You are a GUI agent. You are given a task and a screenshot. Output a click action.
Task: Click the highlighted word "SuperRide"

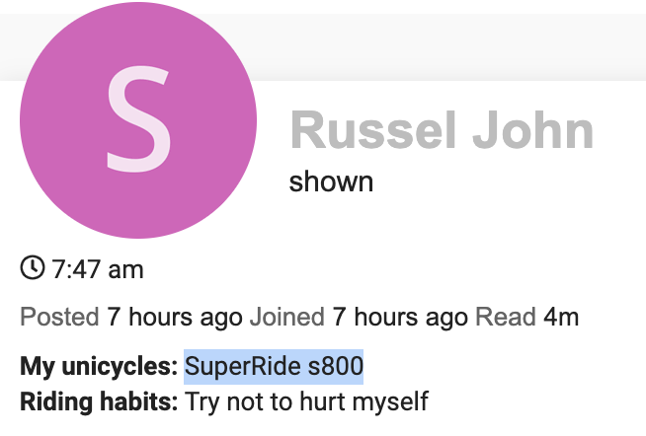[x=233, y=367]
